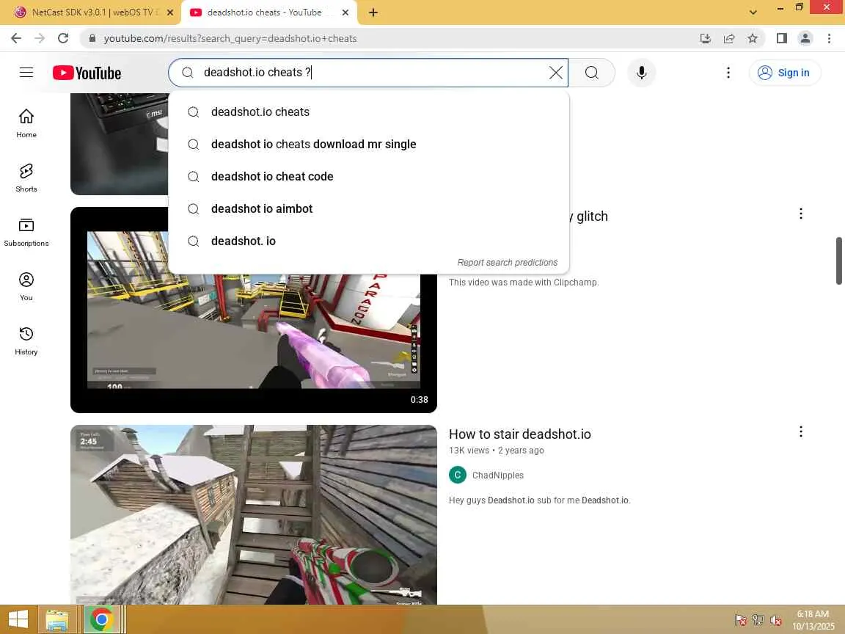The height and width of the screenshot is (634, 845).
Task: Click the magnifier search button
Action: (592, 73)
